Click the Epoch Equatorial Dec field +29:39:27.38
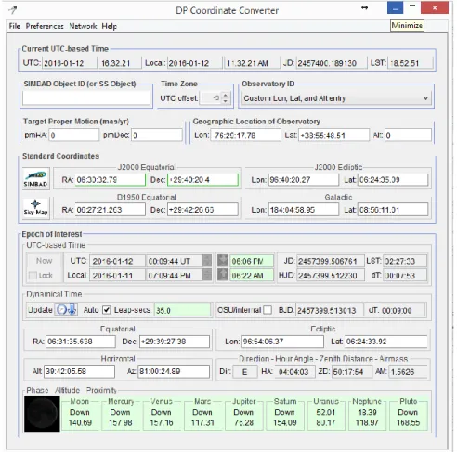 click(175, 342)
